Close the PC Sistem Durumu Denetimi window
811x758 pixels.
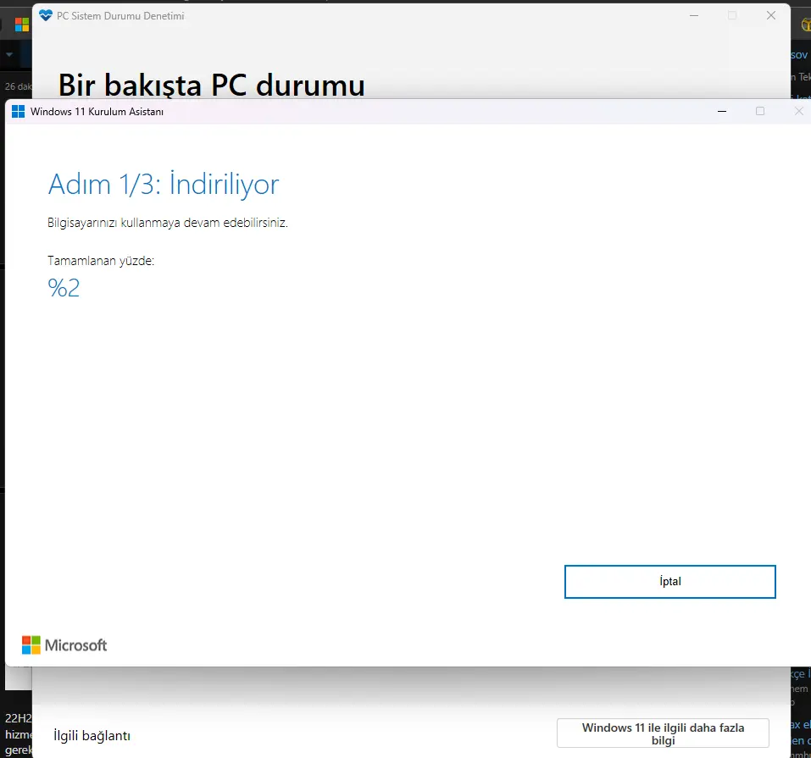[770, 15]
